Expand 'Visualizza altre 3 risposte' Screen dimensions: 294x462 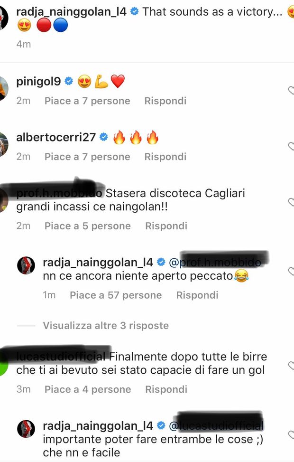coord(106,326)
